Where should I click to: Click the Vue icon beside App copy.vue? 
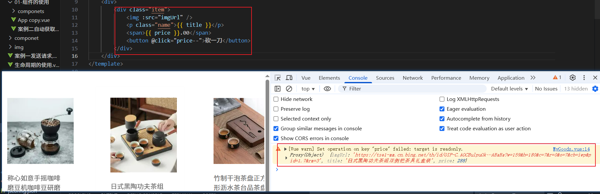(x=13, y=20)
